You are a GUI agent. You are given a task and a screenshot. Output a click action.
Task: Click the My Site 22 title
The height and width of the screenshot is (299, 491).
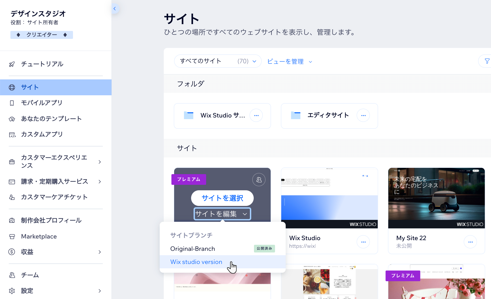411,238
